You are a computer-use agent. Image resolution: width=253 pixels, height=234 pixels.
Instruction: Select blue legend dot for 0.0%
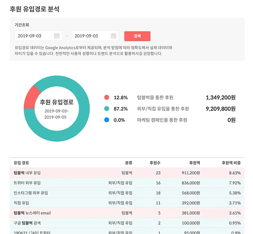coord(107,120)
